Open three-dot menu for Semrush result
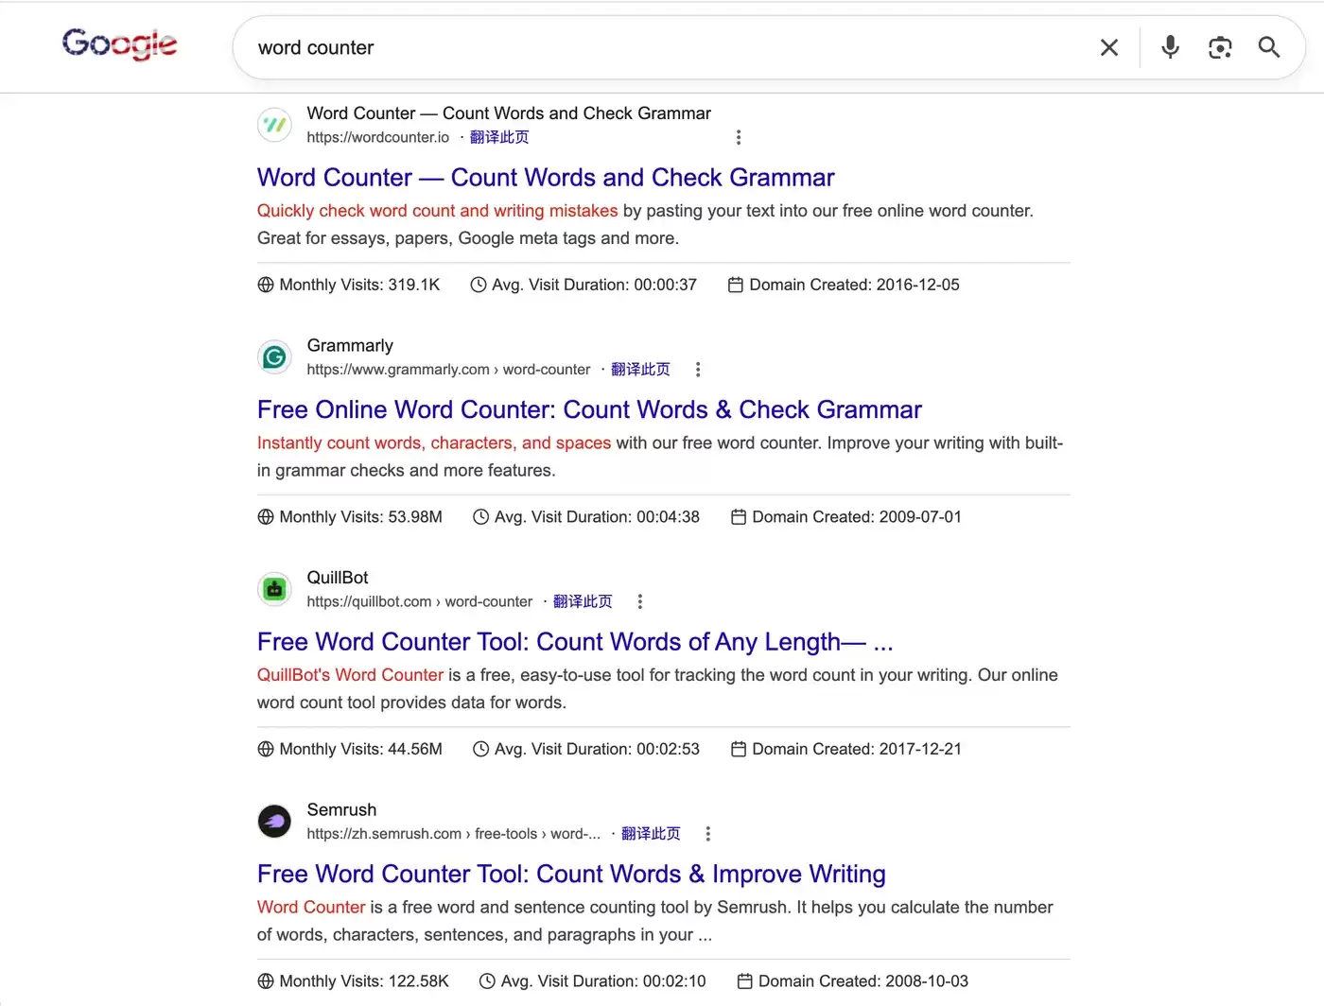1324x1006 pixels. (708, 834)
